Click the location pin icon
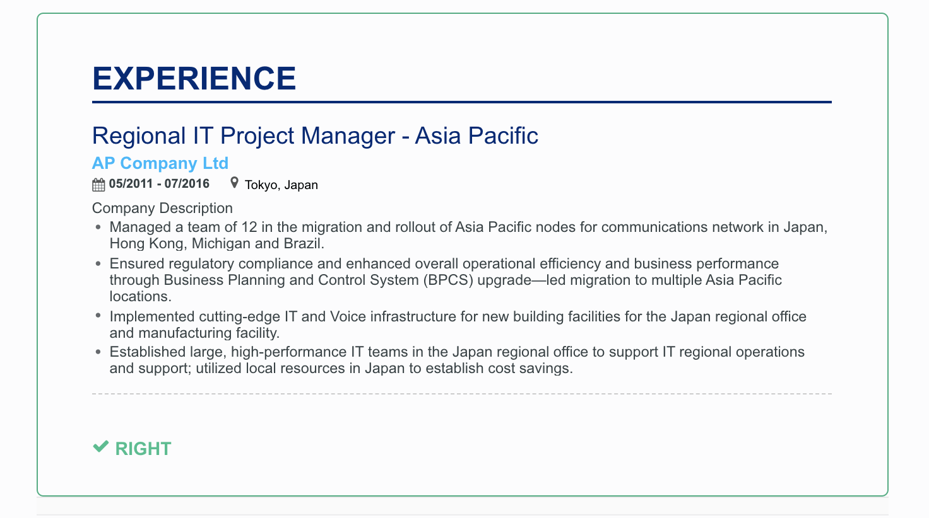 point(234,183)
